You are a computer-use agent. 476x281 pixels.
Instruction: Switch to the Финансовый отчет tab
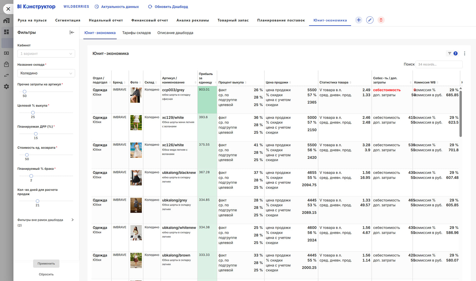(150, 20)
